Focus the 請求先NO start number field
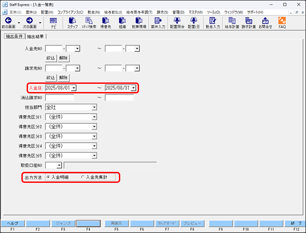The height and width of the screenshot is (233, 306). click(x=54, y=68)
